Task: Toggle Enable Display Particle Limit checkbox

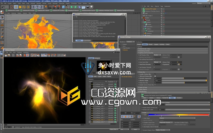Action: (x=158, y=107)
